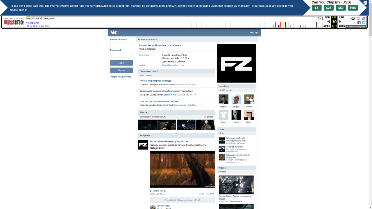Image resolution: width=372 pixels, height=209 pixels.
Task: Like the post with 477 likes
Action: [x=210, y=194]
